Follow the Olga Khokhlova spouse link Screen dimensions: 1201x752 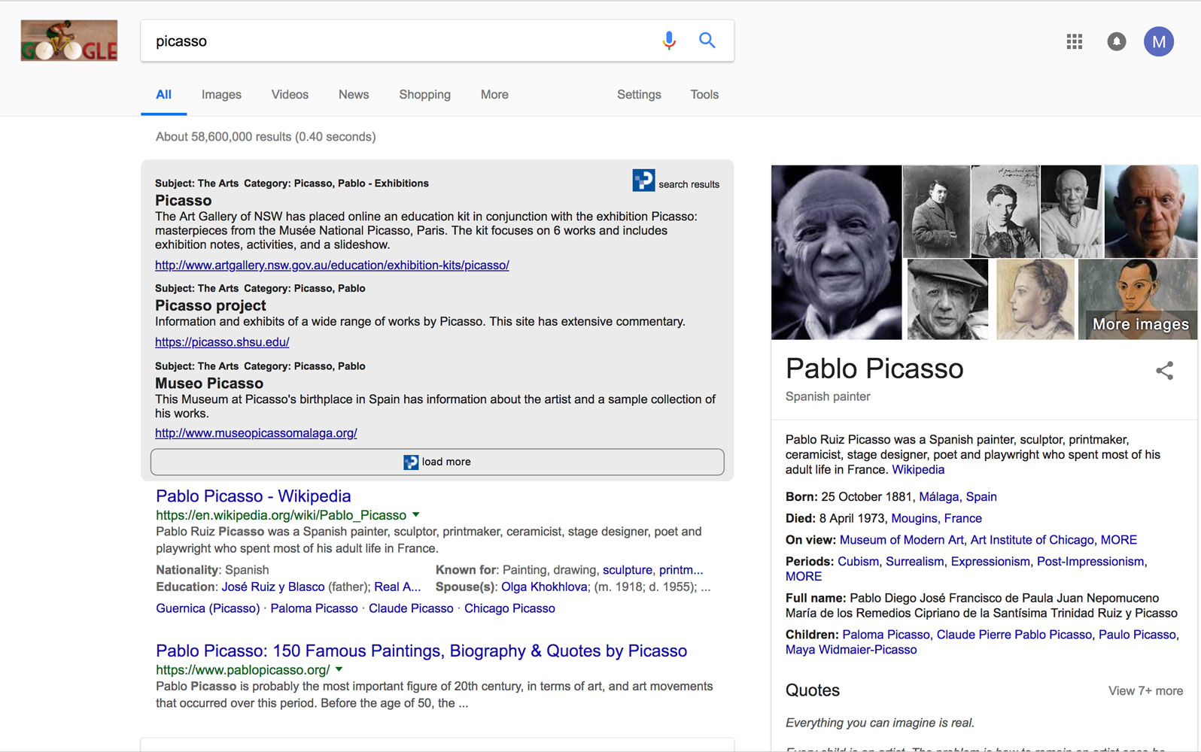tap(544, 587)
